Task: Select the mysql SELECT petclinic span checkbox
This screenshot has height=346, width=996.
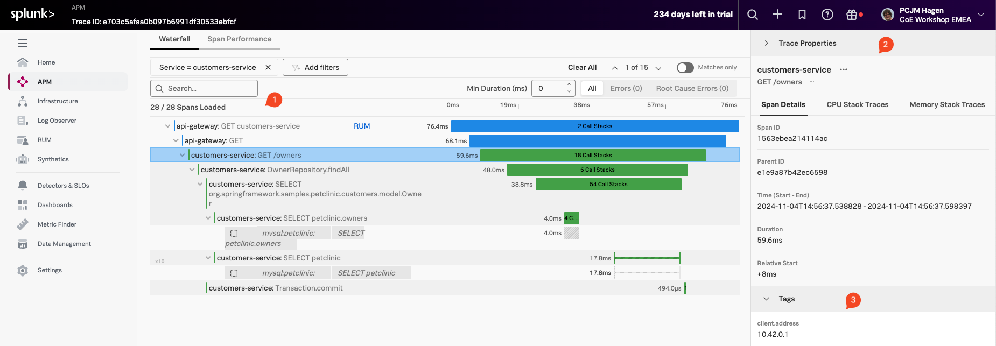Action: (x=234, y=273)
